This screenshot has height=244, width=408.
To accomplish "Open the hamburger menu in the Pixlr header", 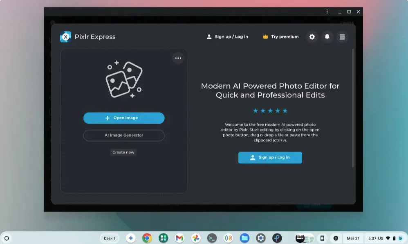I will coord(342,37).
